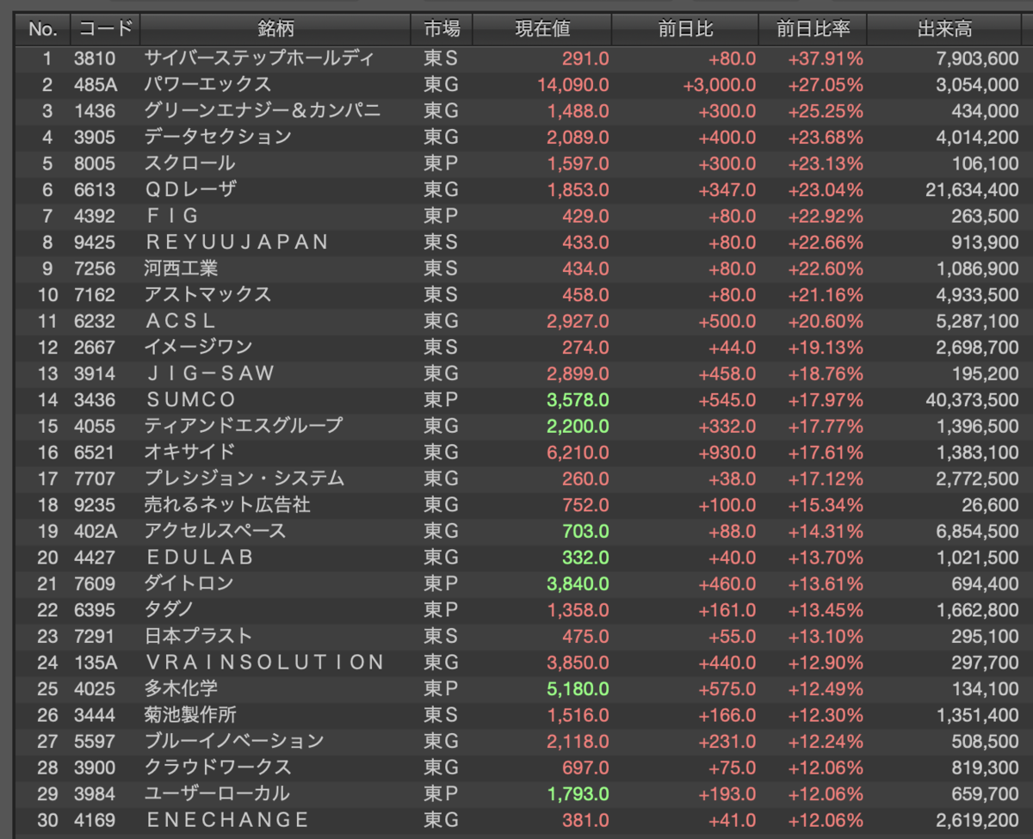Click stock code 485A
This screenshot has width=1033, height=839.
tap(97, 84)
